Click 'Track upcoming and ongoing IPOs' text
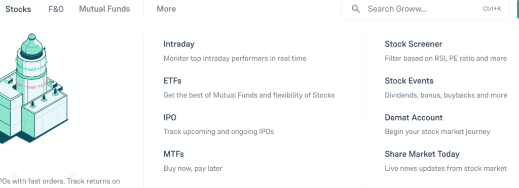The height and width of the screenshot is (188, 519). (218, 131)
